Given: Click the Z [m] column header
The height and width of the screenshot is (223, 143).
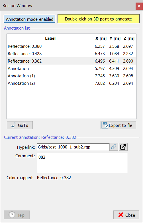Looking at the screenshot, I should click(129, 38).
